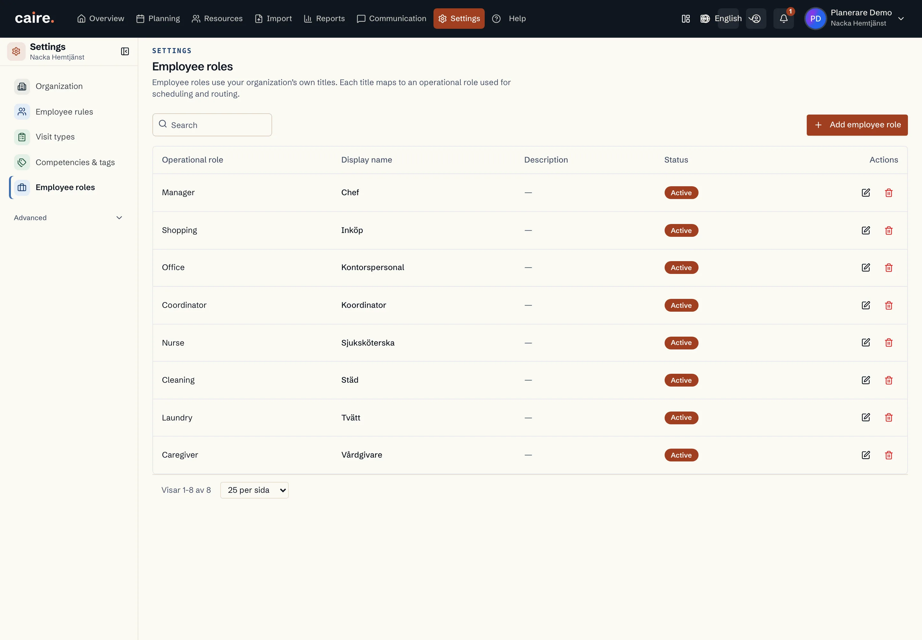Open the layout grid icon in header
The image size is (922, 640).
(x=686, y=19)
